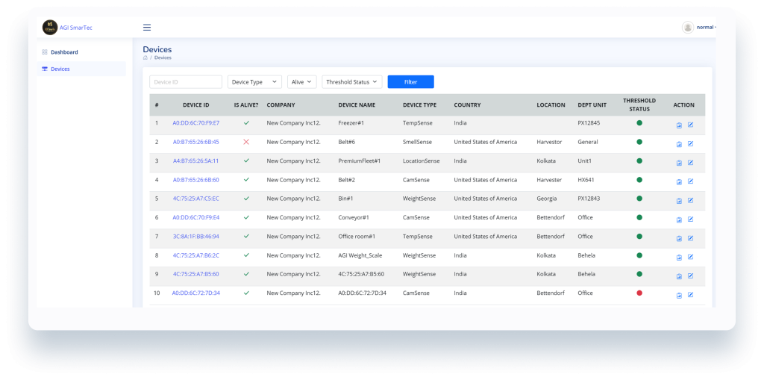
Task: Click the PX12845 dept unit cell
Action: tap(589, 123)
